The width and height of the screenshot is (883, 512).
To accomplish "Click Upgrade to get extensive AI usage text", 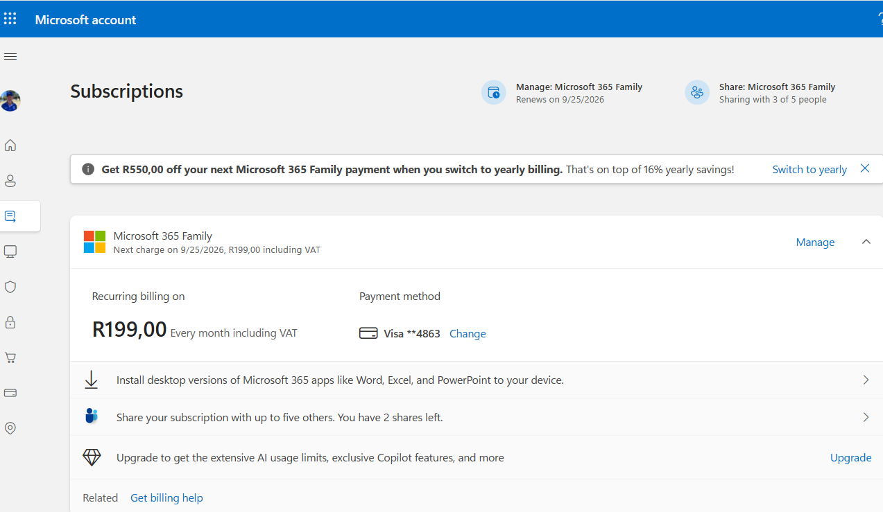I will click(x=310, y=458).
